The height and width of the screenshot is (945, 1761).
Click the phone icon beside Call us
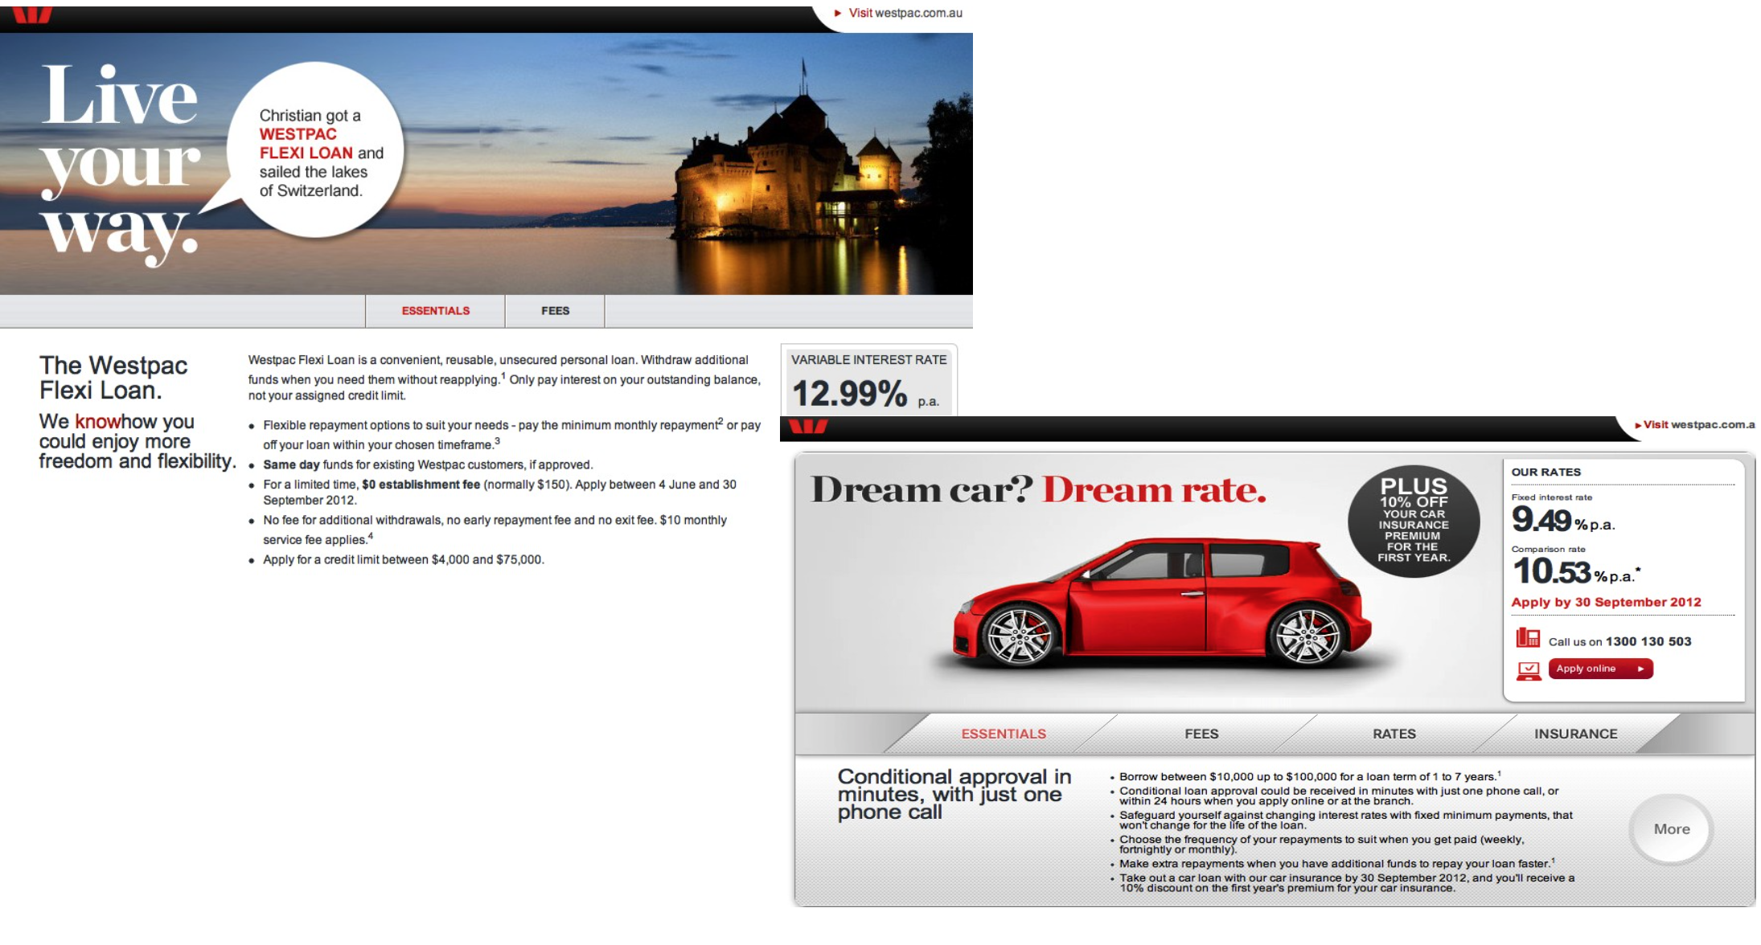tap(1527, 639)
